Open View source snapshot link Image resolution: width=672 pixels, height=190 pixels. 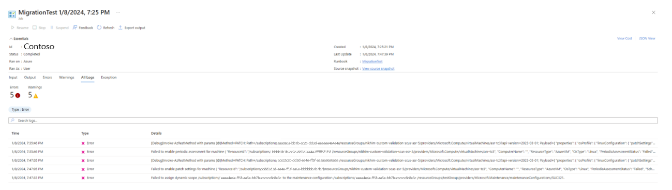click(378, 68)
